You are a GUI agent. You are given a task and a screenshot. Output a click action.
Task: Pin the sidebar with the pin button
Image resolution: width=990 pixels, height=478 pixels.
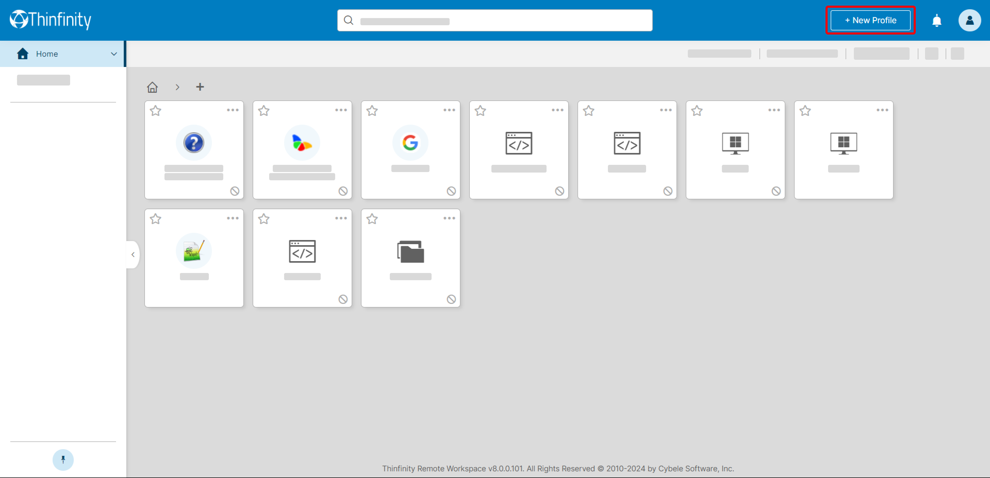pos(63,459)
